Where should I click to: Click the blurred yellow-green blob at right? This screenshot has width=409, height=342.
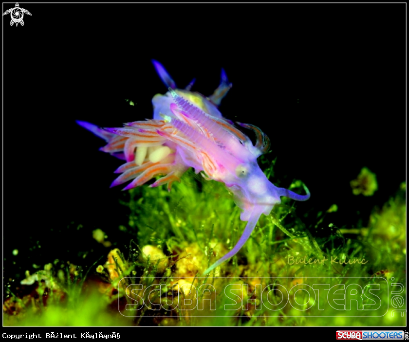(x=364, y=182)
